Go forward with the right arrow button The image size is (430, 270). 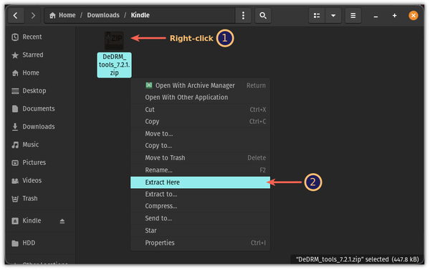(x=33, y=15)
